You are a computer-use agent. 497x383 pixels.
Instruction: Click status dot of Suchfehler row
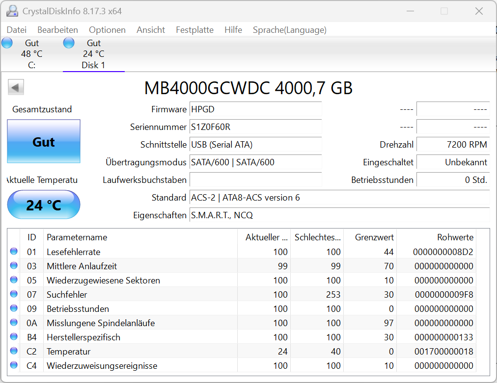tap(14, 294)
